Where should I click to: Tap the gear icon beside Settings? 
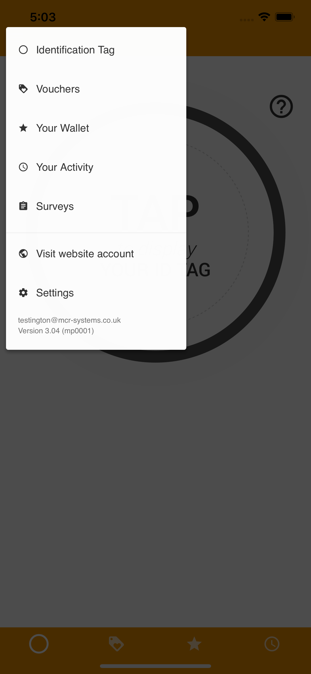coord(23,293)
